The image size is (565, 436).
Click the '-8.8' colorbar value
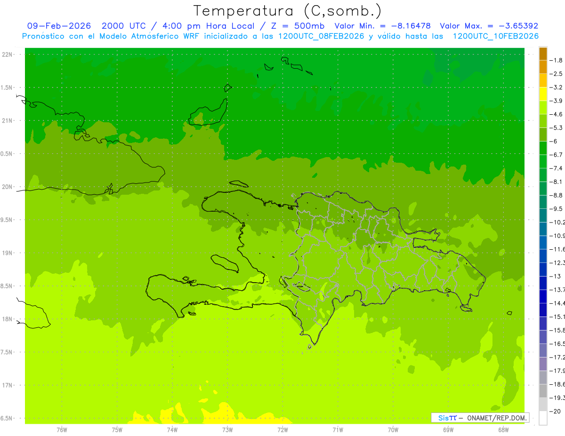pos(557,195)
